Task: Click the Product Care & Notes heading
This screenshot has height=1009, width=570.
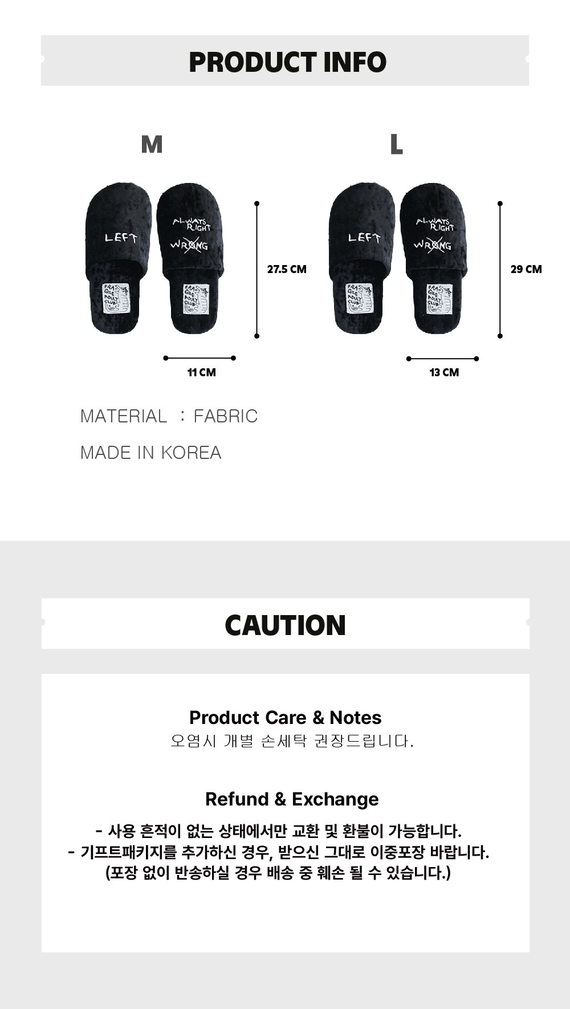Action: point(285,717)
